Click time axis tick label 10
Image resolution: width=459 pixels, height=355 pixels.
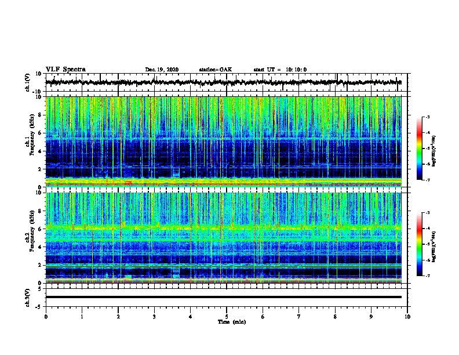407,317
